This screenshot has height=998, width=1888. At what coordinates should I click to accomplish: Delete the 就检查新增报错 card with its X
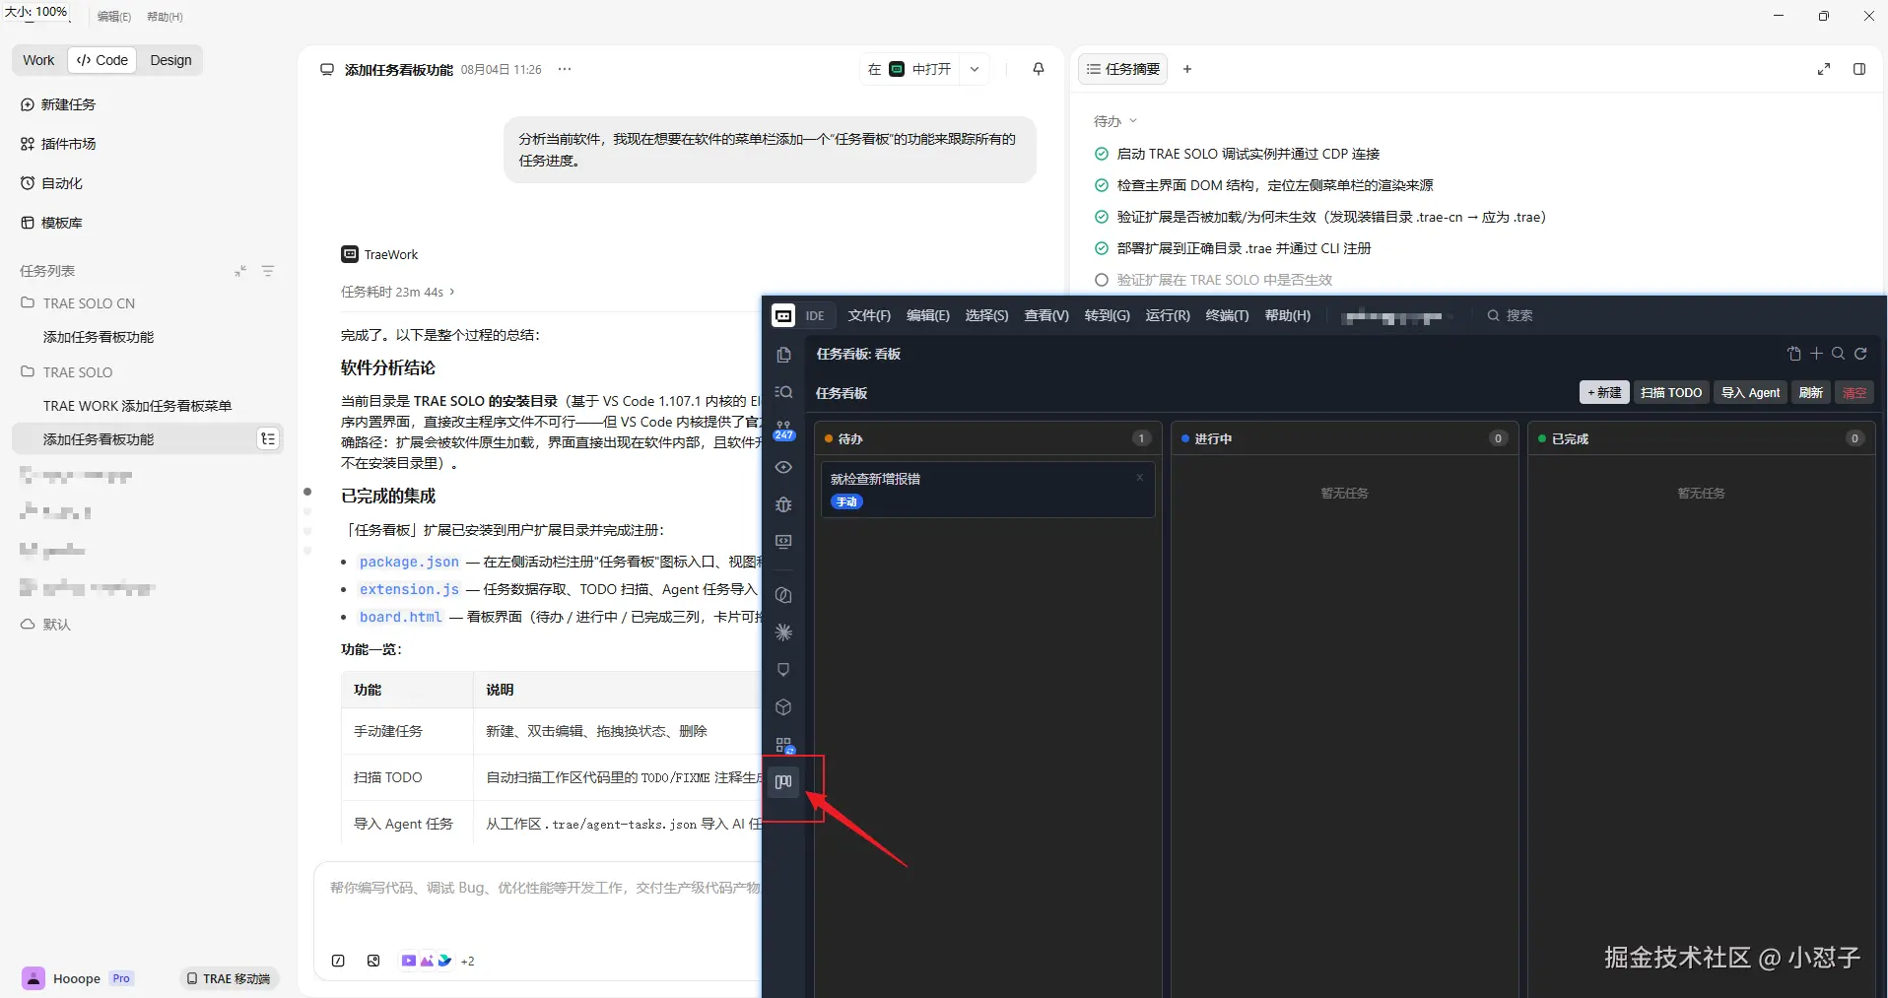(1140, 478)
